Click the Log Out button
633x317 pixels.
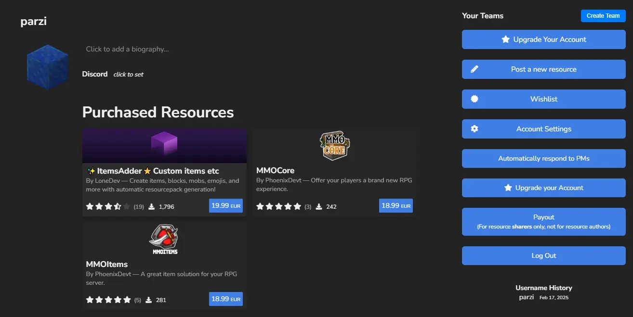pos(544,256)
